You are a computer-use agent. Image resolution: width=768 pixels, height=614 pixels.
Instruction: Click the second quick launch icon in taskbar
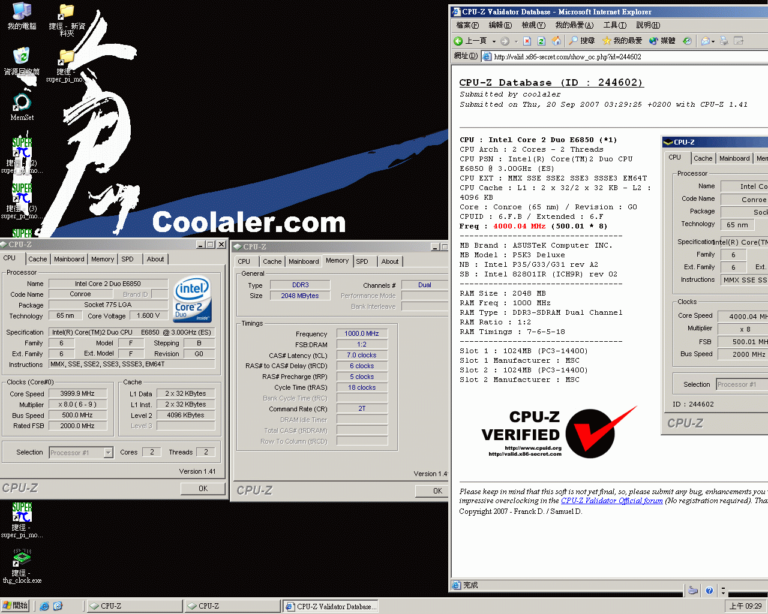coord(58,606)
